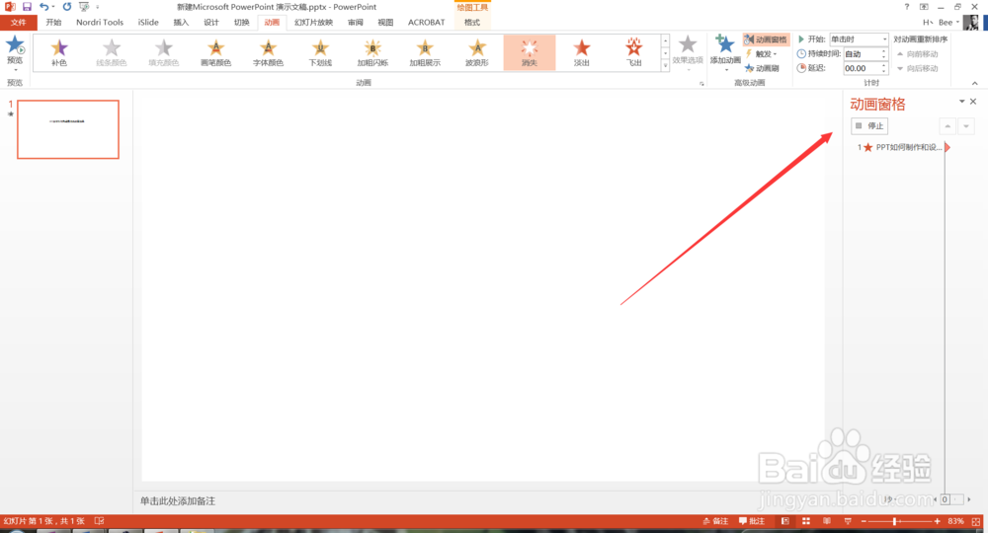Toggle the 动画窗格 animation pane button
The image size is (988, 533).
(767, 39)
